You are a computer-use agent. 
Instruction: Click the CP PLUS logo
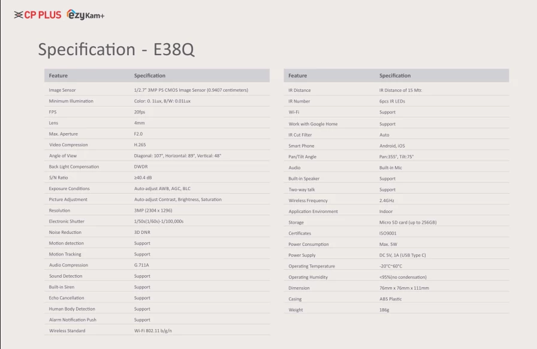pos(38,15)
